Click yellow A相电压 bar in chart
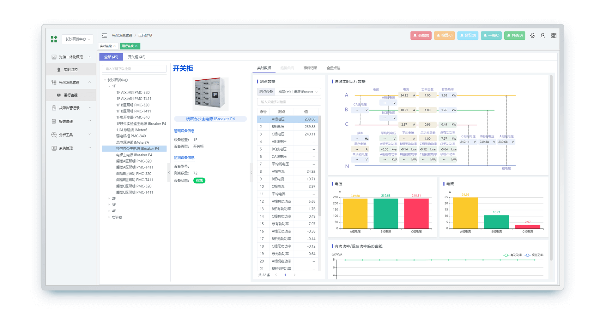This screenshot has width=606, height=316. pos(355,214)
